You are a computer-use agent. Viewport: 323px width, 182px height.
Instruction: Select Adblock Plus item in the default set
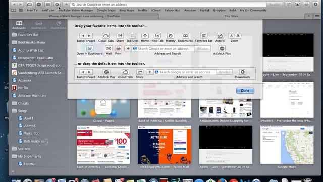tap(106, 74)
